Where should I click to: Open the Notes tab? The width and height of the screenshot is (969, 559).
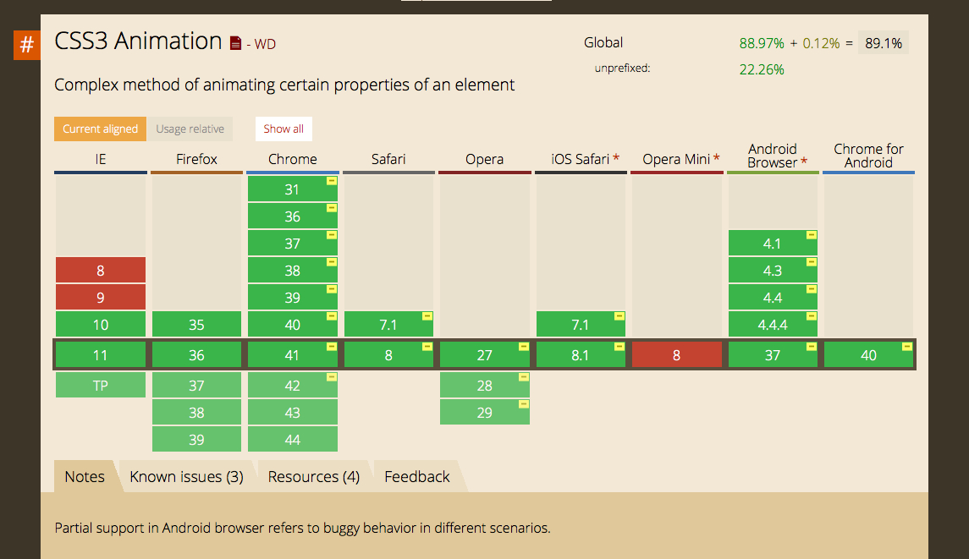[x=83, y=476]
